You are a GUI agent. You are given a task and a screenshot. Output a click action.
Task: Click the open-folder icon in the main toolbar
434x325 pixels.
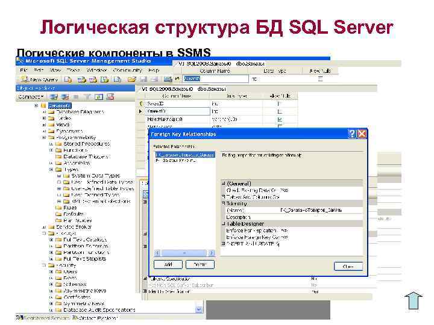point(132,79)
